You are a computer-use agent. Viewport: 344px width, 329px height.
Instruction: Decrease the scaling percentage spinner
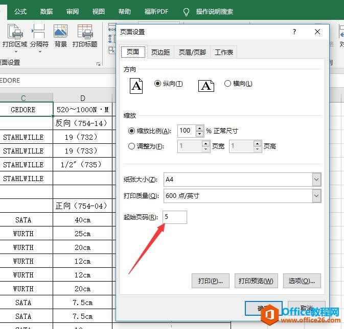pyautogui.click(x=199, y=134)
